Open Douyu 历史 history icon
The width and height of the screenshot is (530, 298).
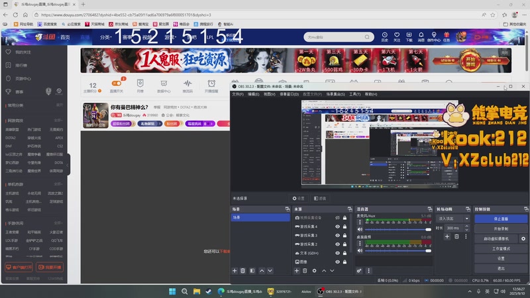pyautogui.click(x=385, y=37)
